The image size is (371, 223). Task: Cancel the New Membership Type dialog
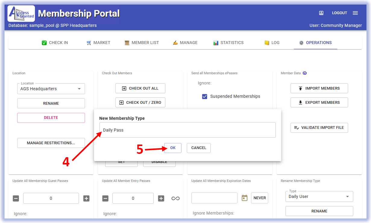199,148
